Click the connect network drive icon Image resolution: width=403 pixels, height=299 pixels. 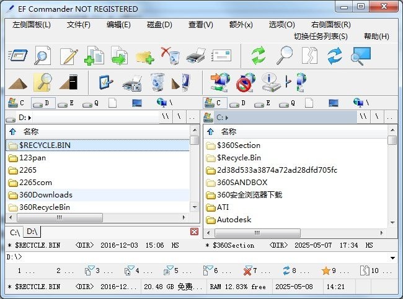click(220, 82)
